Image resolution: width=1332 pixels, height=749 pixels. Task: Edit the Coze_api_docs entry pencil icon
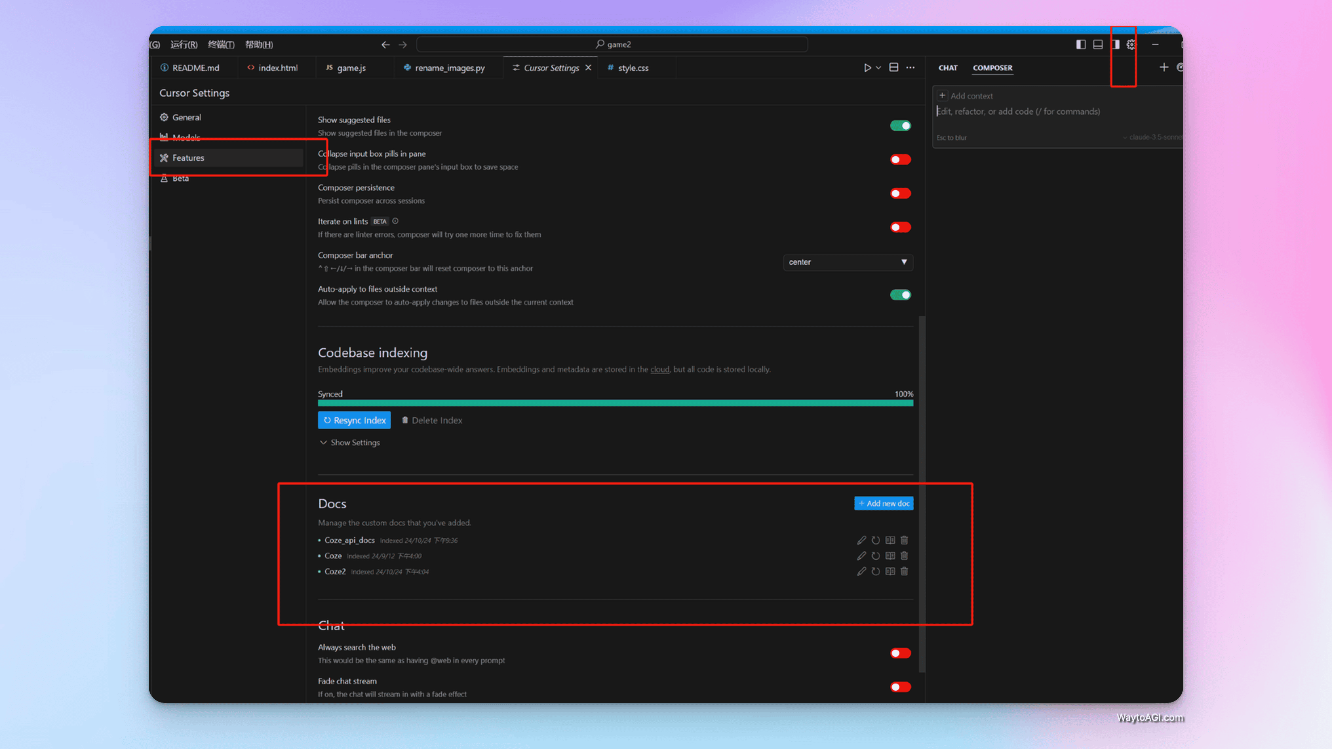pyautogui.click(x=861, y=540)
